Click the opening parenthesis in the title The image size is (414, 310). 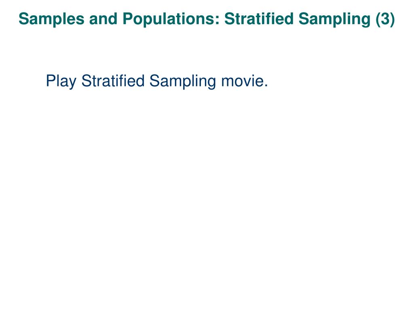[x=378, y=19]
